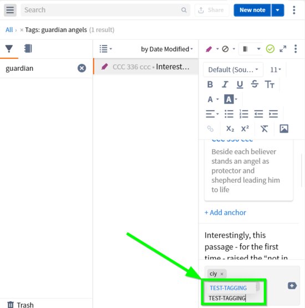Open the by Date Modified sort dropdown
This screenshot has height=308, width=305.
click(x=167, y=49)
